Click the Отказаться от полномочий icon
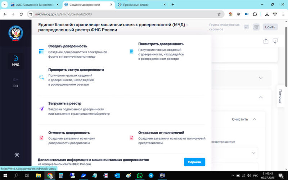This screenshot has height=180, width=288. 131,138
